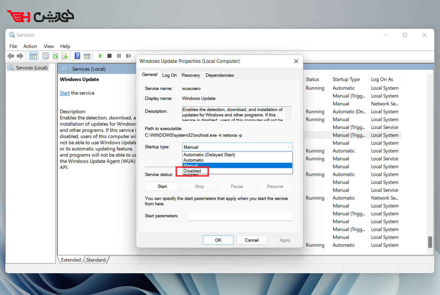440x295 pixels.
Task: Choose Automatic (Delayed Start) option
Action: (x=209, y=155)
